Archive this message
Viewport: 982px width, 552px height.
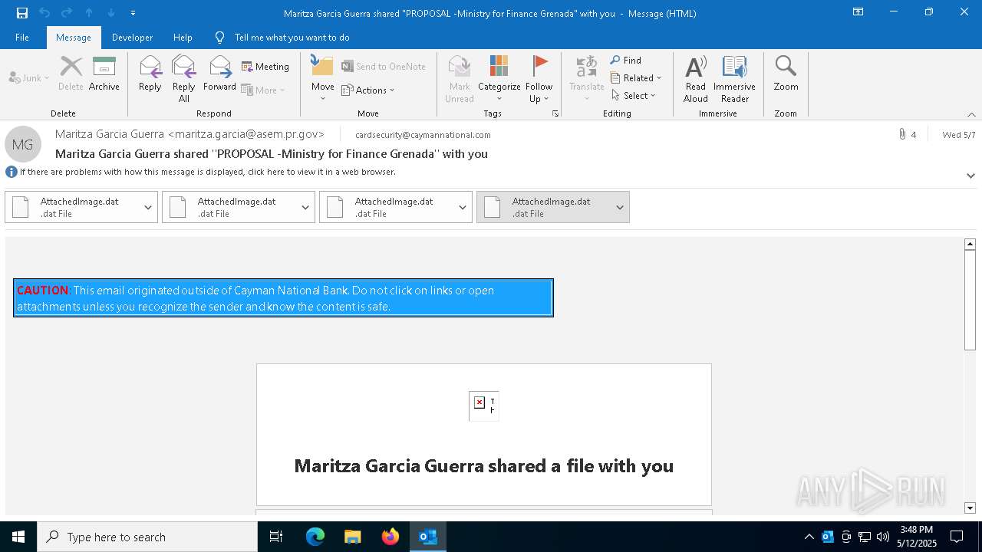[104, 74]
